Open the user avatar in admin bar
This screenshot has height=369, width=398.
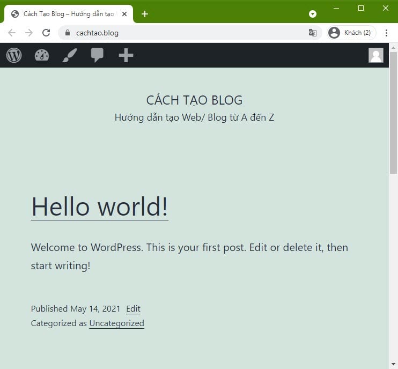[x=376, y=55]
